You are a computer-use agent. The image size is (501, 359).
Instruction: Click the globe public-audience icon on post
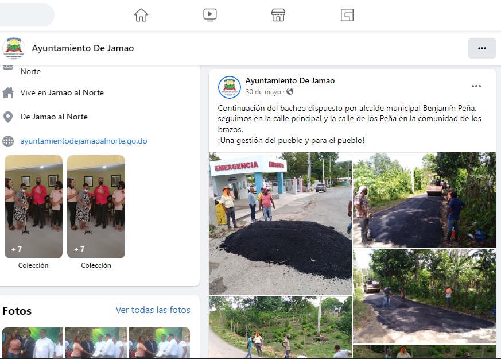point(290,92)
